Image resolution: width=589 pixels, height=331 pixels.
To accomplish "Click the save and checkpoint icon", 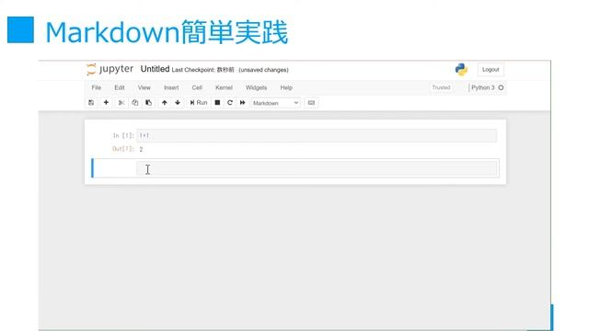I will (x=91, y=102).
